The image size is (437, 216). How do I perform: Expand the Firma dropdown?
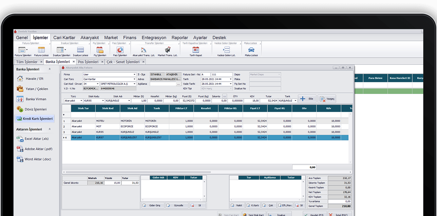(x=134, y=75)
